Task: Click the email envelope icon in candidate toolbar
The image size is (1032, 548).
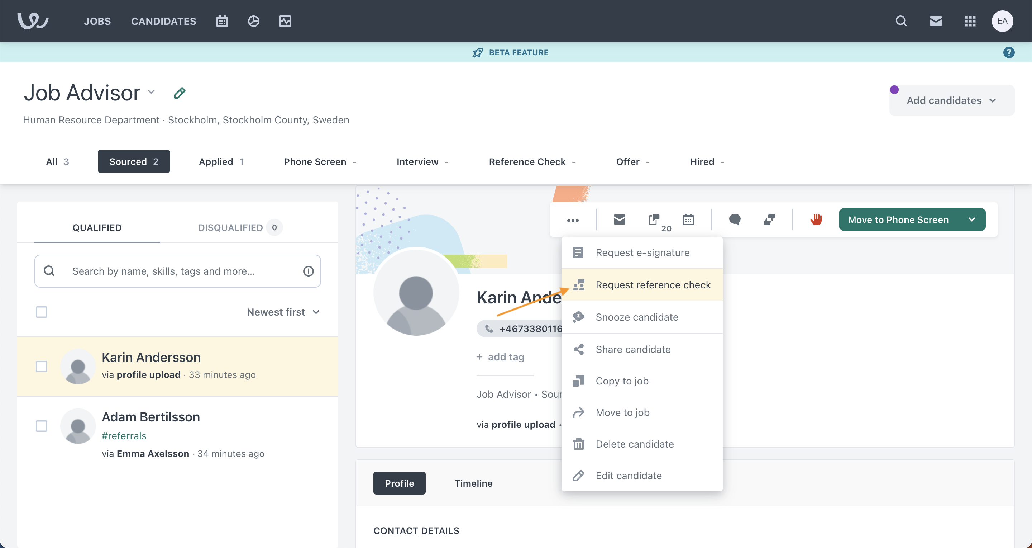Action: tap(619, 220)
